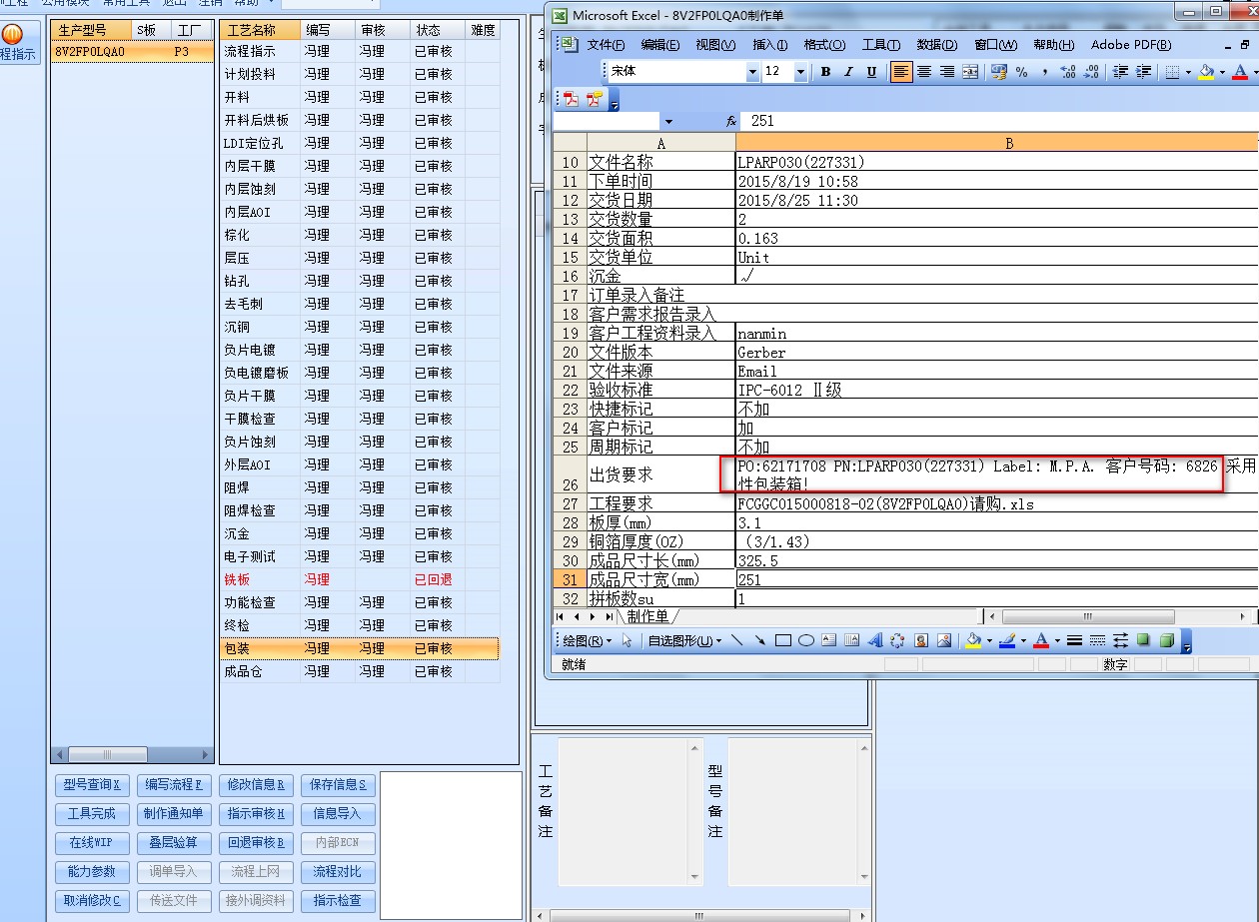
Task: Open the Adobe PDF(B) menu
Action: [1131, 45]
